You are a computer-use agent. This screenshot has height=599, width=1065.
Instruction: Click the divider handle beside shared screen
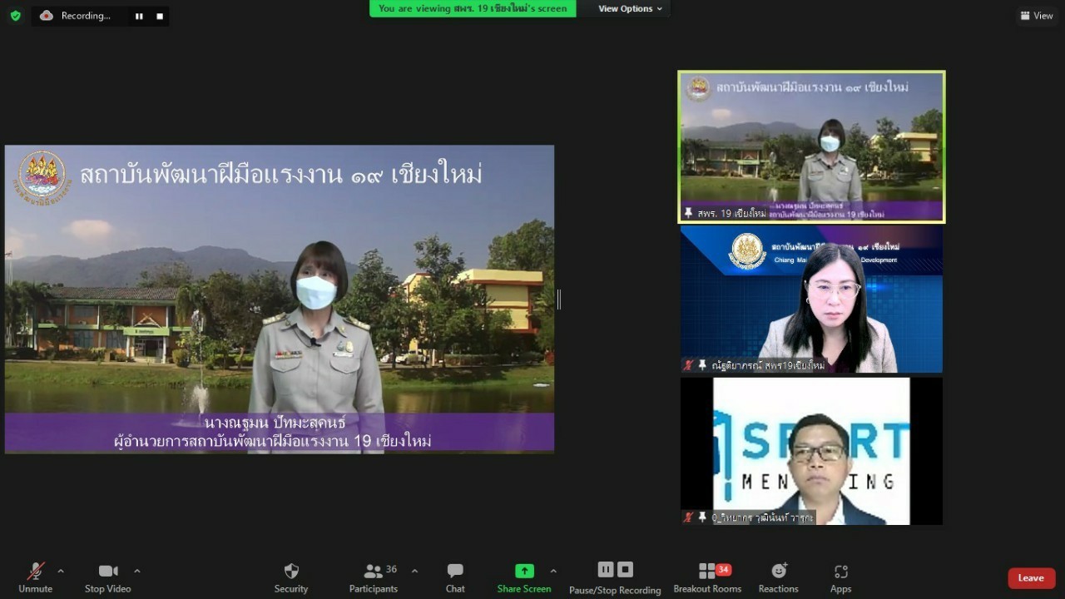[x=559, y=299]
